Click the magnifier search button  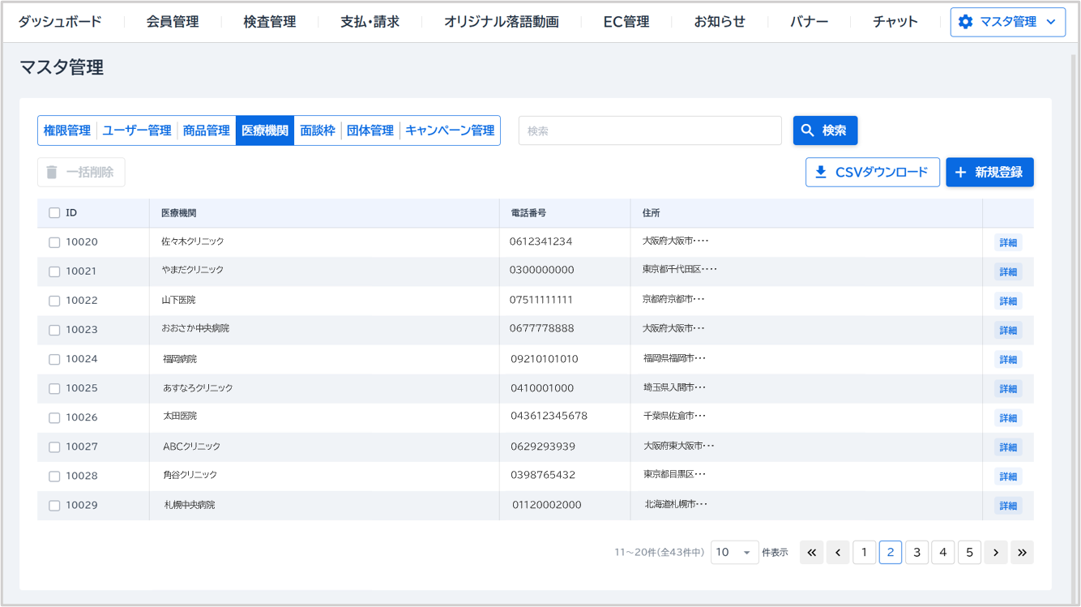pyautogui.click(x=825, y=130)
